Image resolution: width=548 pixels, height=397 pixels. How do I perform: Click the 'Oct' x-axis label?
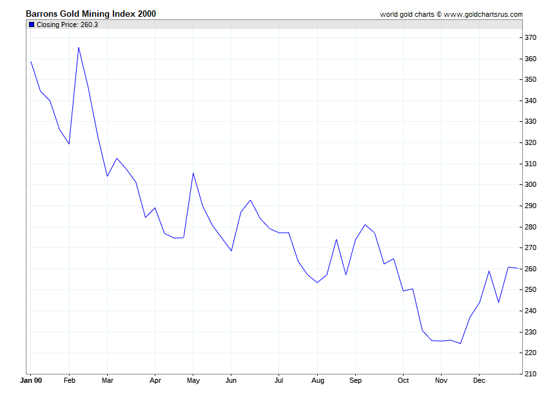pyautogui.click(x=404, y=380)
